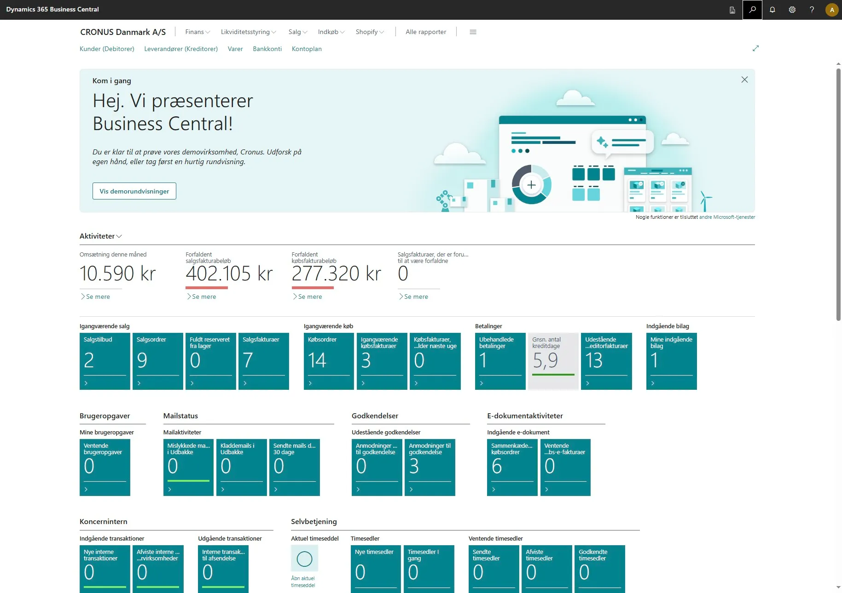Open the Igangværende købsfakturaer tile

pyautogui.click(x=382, y=361)
